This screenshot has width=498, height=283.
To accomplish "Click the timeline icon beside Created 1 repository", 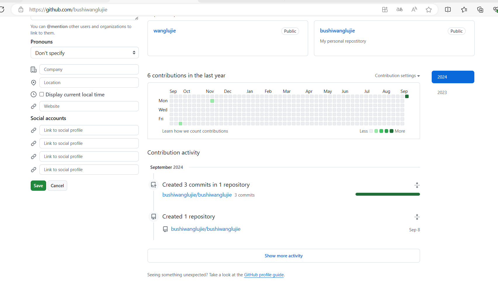I will tap(154, 216).
